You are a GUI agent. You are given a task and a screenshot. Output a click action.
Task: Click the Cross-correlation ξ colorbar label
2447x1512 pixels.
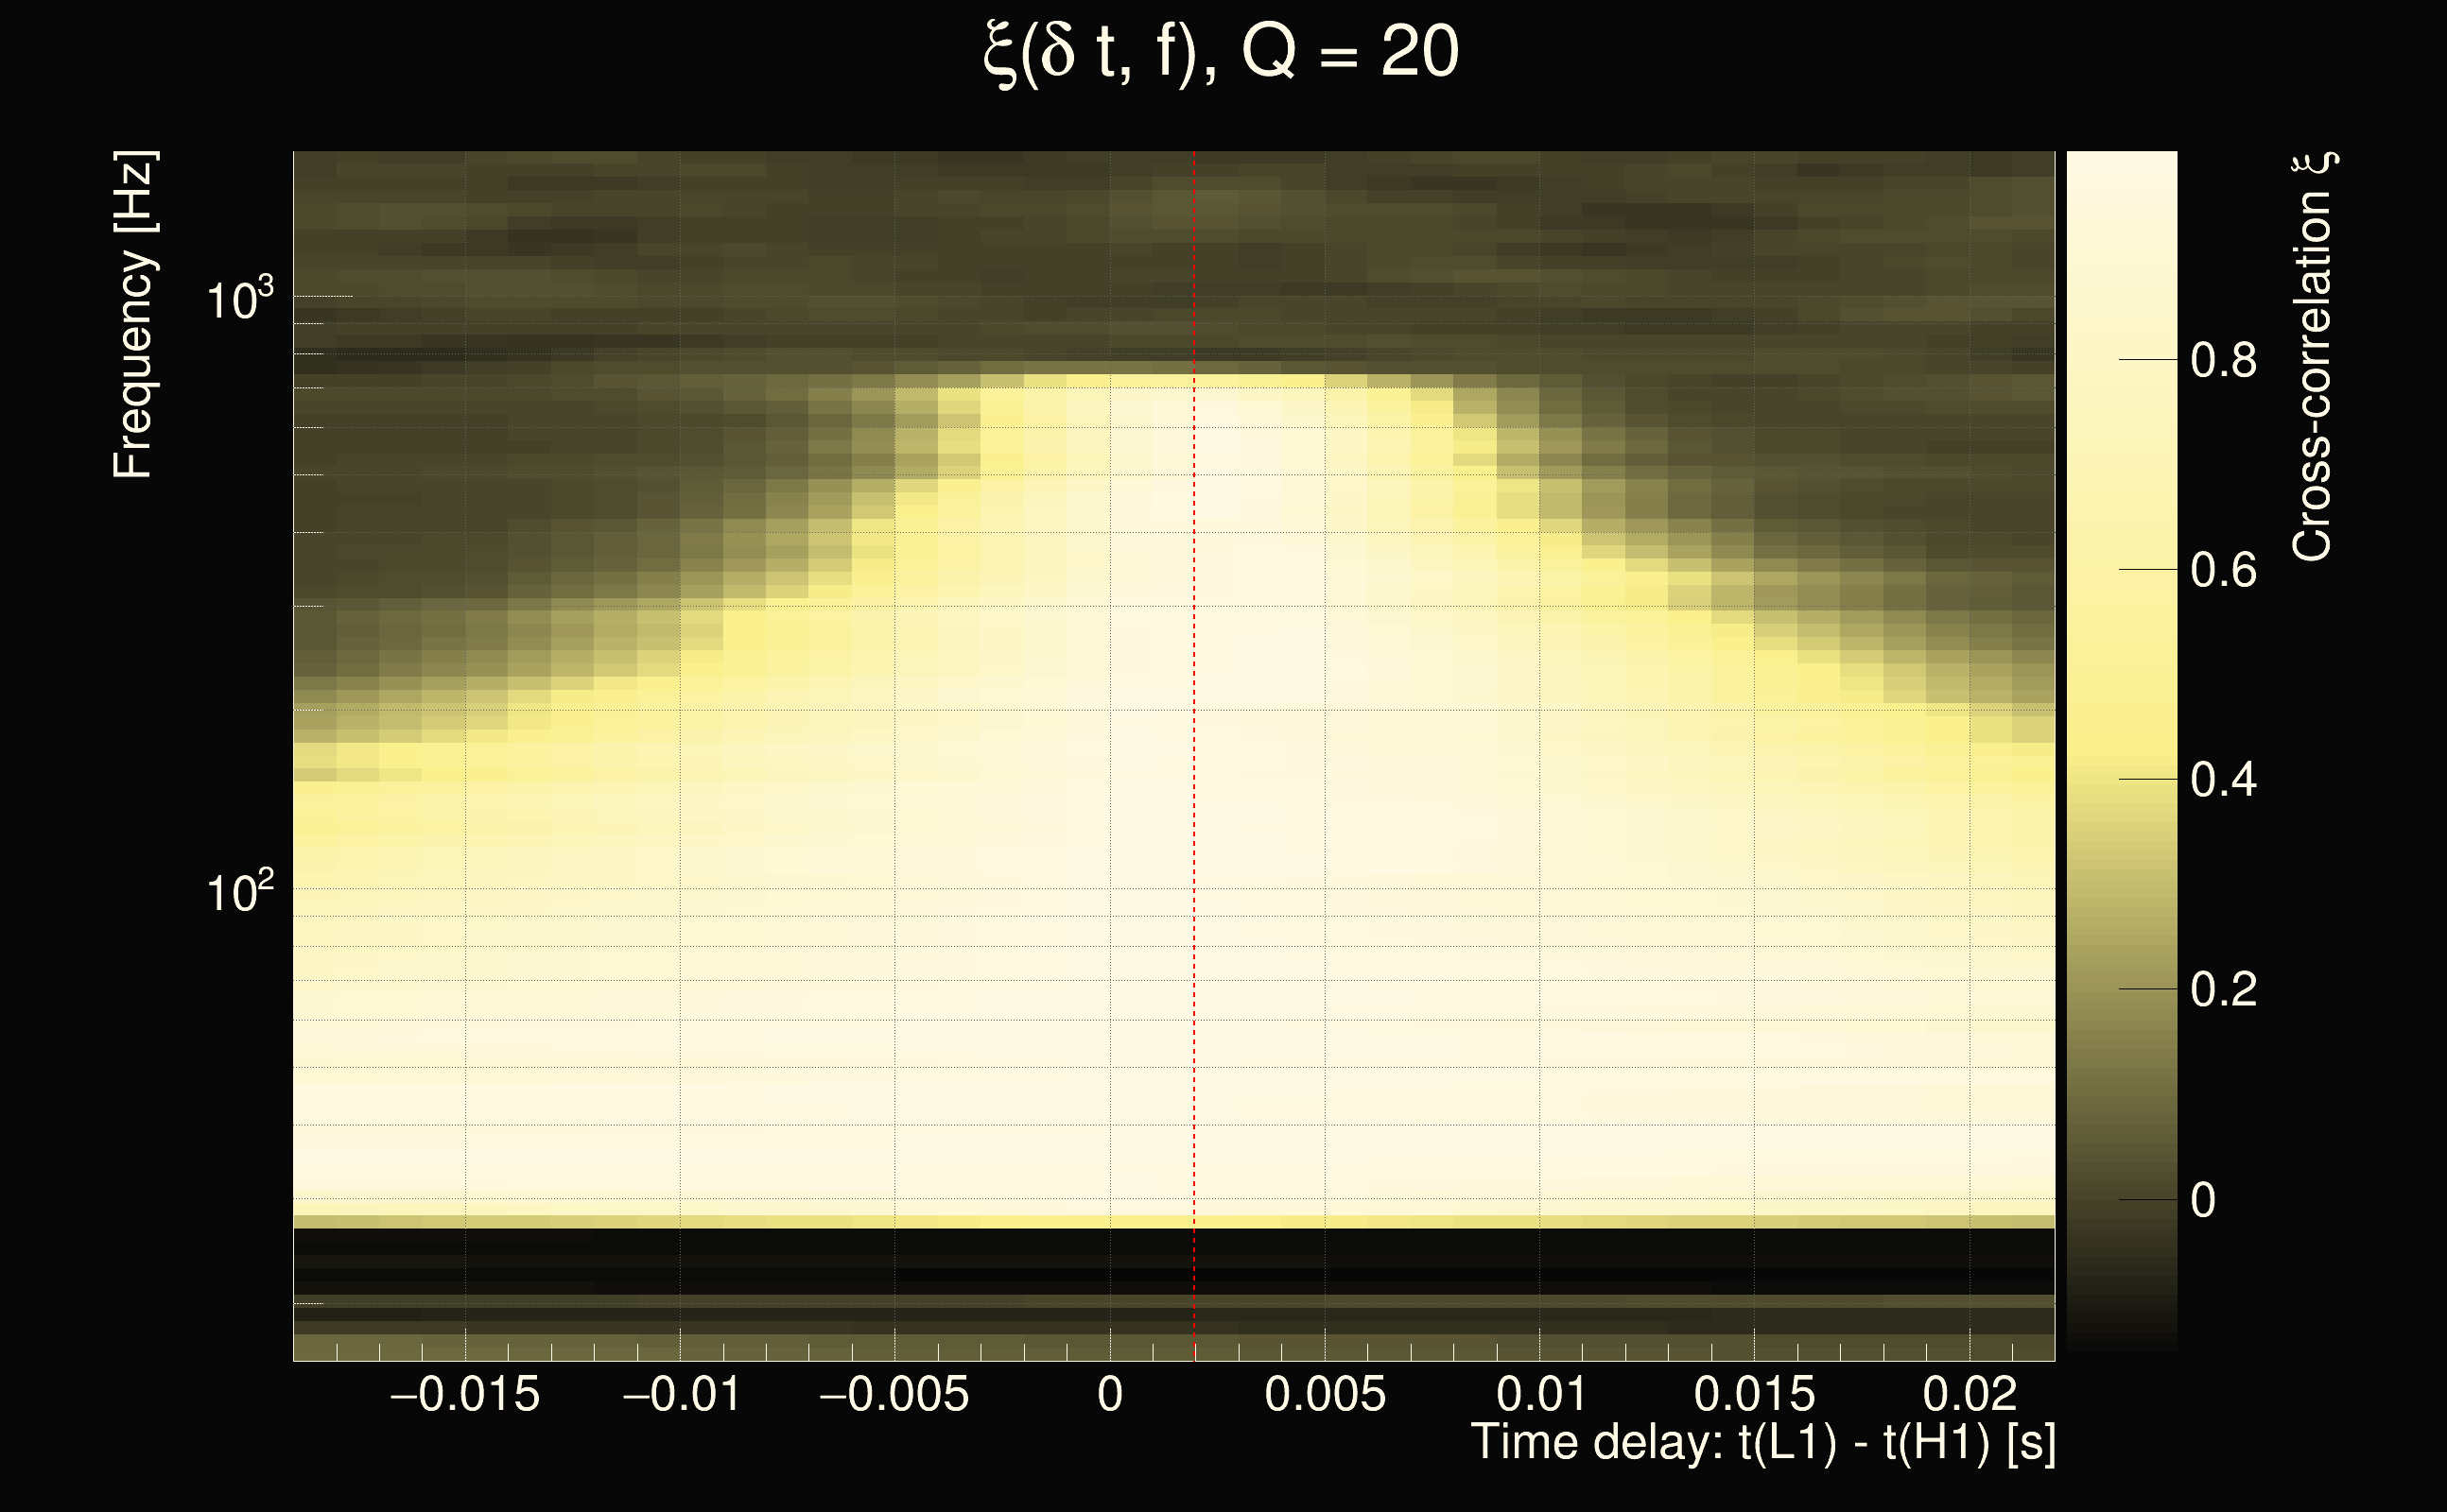coord(2313,357)
